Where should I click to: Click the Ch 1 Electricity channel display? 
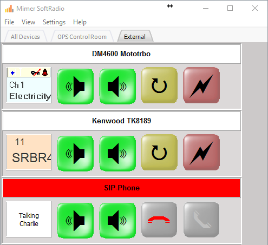tap(29, 85)
